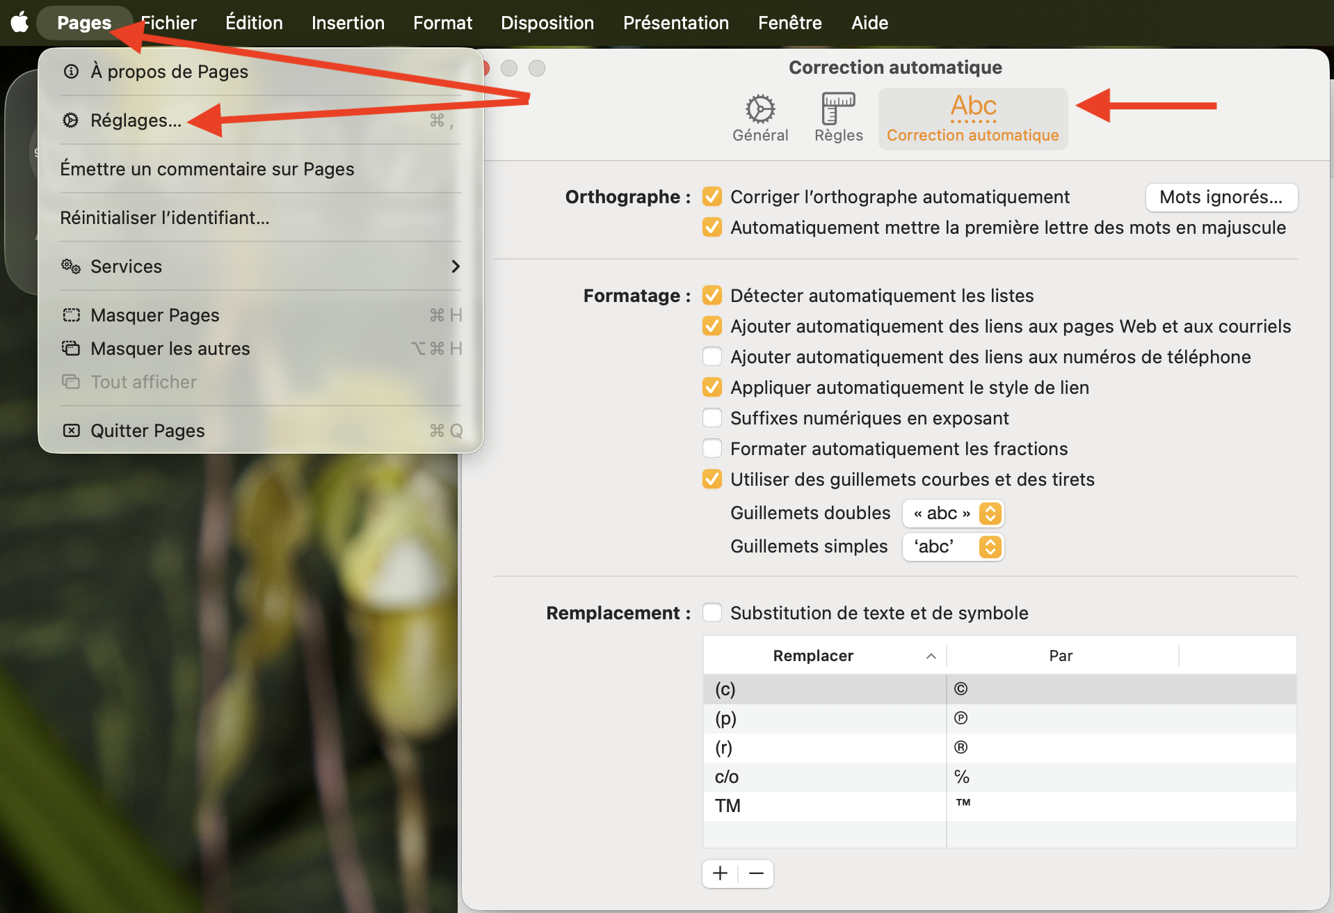Enable Formater automatiquement les fractions
The image size is (1334, 913).
712,449
